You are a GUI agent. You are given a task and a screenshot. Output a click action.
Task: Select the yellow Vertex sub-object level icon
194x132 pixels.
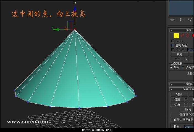(176, 36)
